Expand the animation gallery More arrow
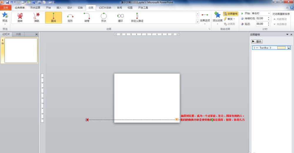Image resolution: width=294 pixels, height=153 pixels. [198, 22]
